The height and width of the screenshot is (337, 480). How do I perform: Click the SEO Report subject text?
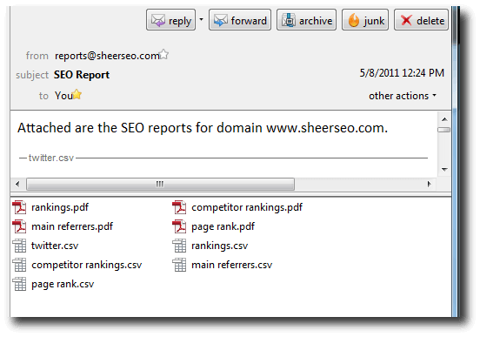pyautogui.click(x=82, y=75)
